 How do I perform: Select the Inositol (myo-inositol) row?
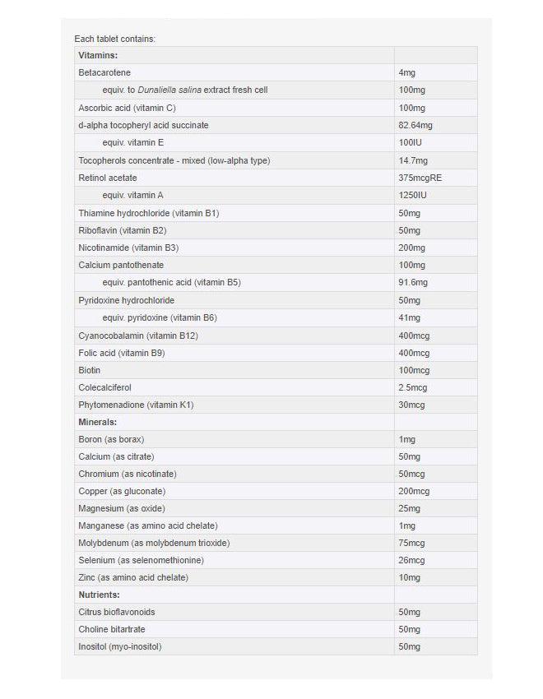(120, 646)
